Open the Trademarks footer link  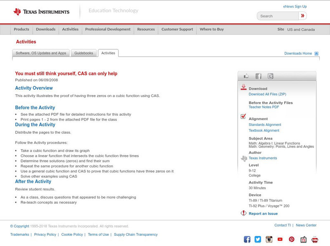(19, 234)
